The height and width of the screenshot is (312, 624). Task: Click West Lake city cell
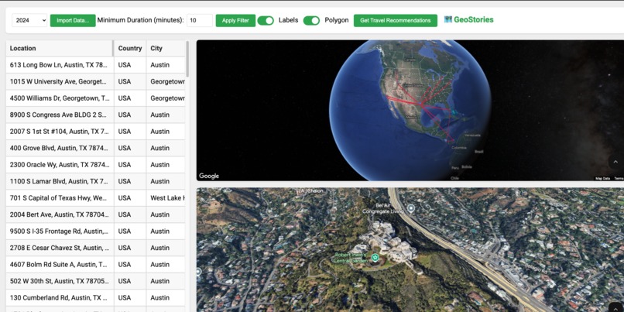pos(166,197)
